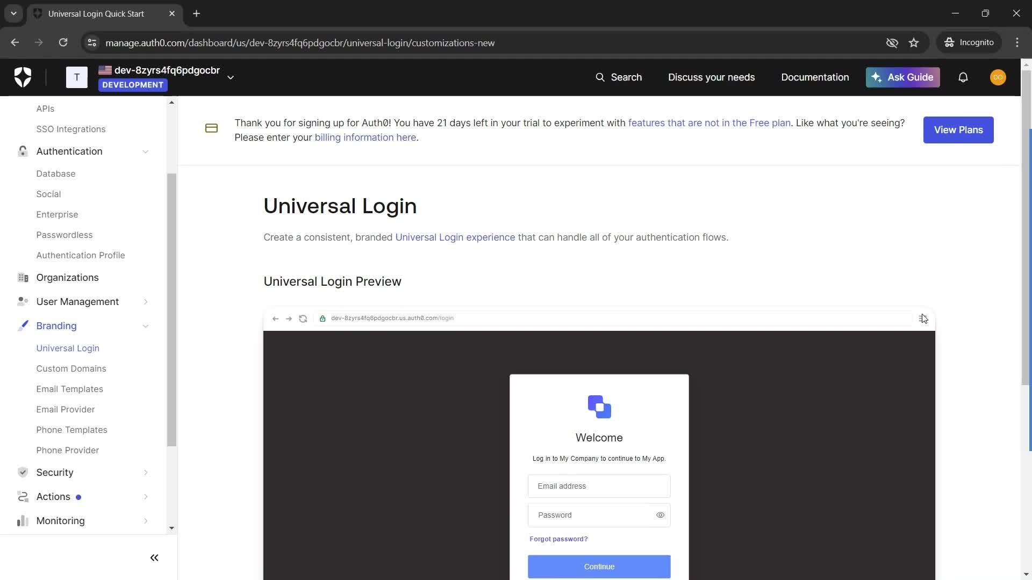Viewport: 1032px width, 580px height.
Task: Go back in Chrome
Action: point(15,42)
